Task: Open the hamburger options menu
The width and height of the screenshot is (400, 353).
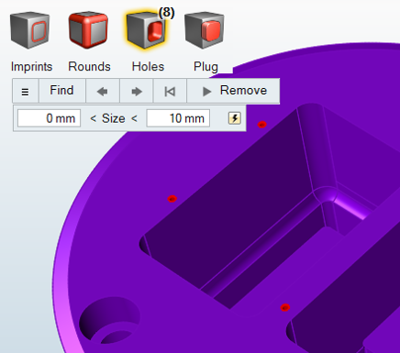Action: 26,91
